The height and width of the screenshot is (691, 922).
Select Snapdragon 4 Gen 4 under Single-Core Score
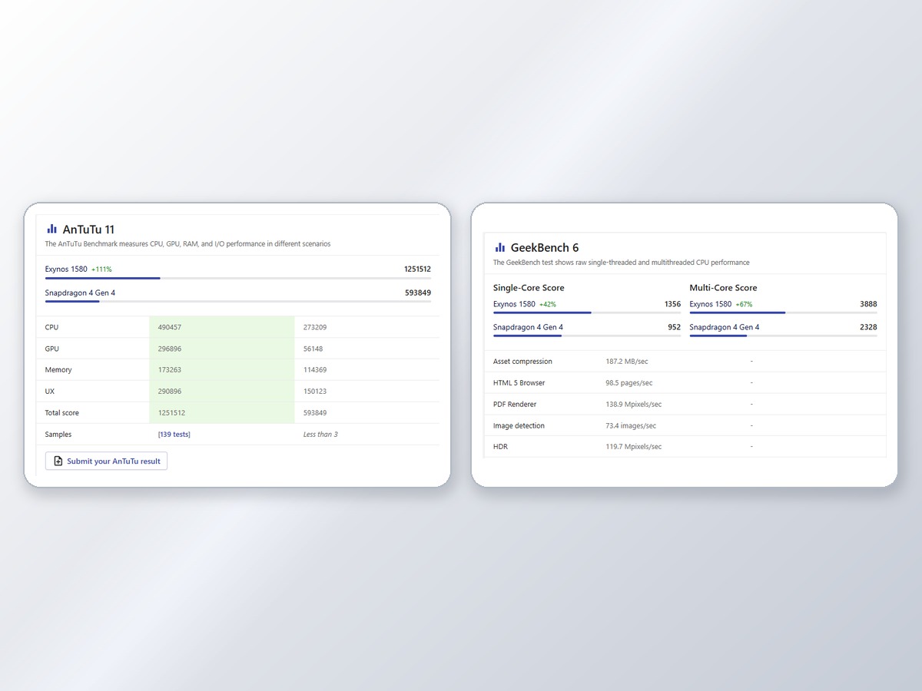[528, 327]
